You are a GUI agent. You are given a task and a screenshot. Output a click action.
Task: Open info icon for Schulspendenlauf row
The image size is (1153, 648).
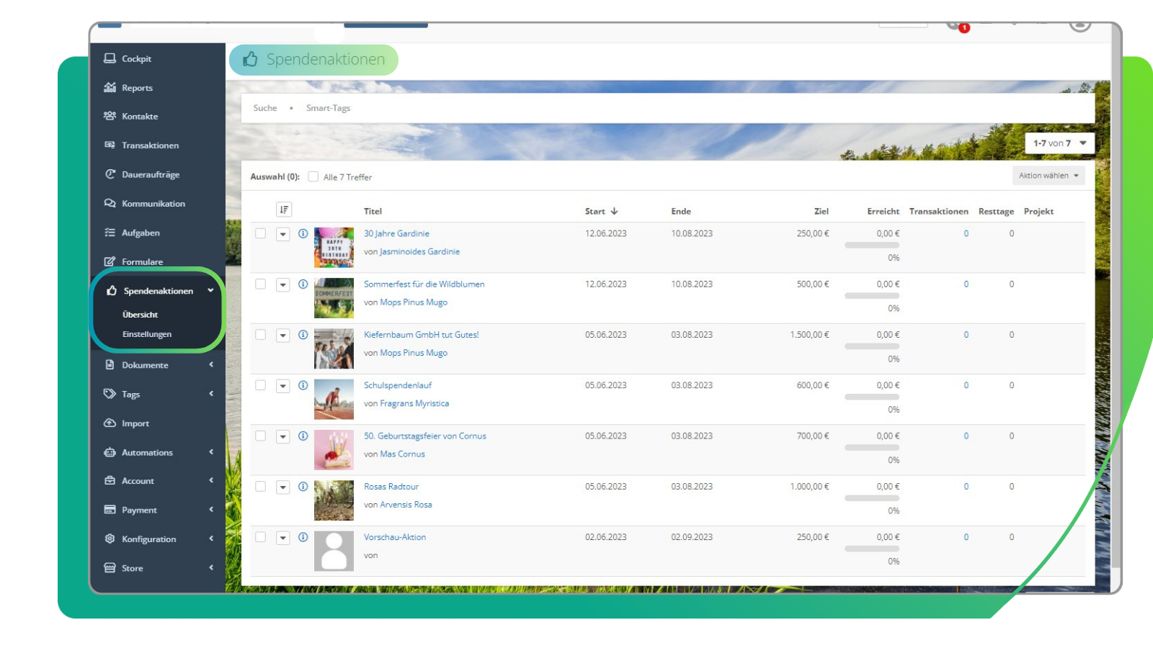[303, 385]
